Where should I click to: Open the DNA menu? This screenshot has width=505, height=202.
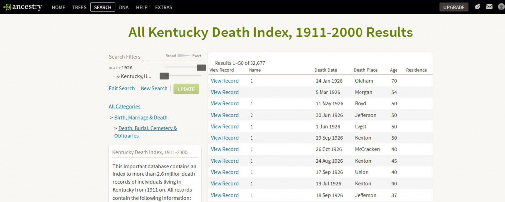pos(124,7)
